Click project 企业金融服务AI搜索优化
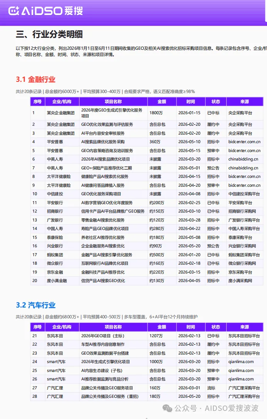The image size is (267, 419). tap(103, 246)
